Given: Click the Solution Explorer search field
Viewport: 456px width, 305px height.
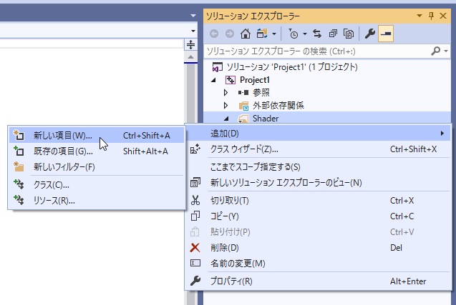Looking at the screenshot, I should (317, 51).
